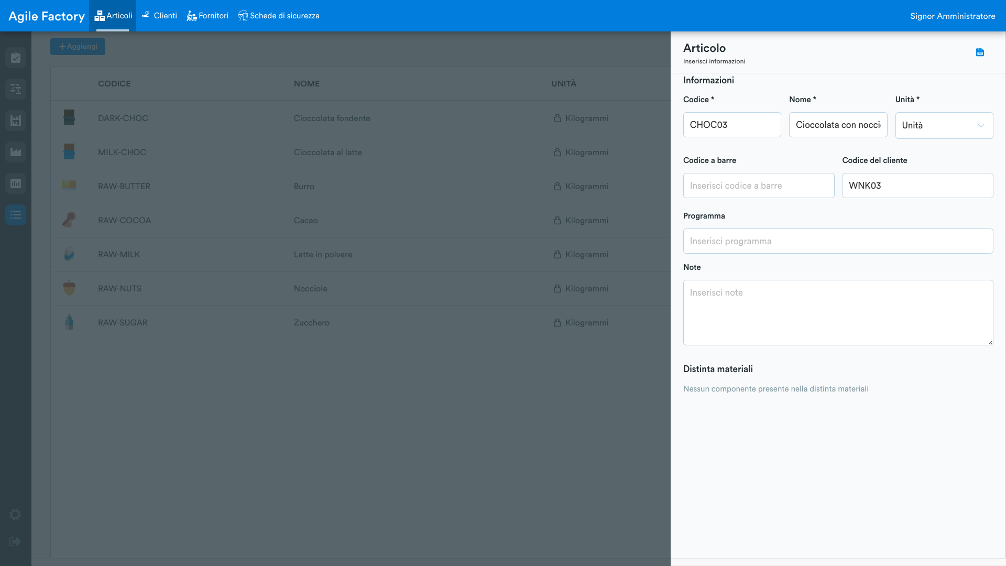Click the UNITÀ column header
1006x566 pixels.
pyautogui.click(x=564, y=83)
